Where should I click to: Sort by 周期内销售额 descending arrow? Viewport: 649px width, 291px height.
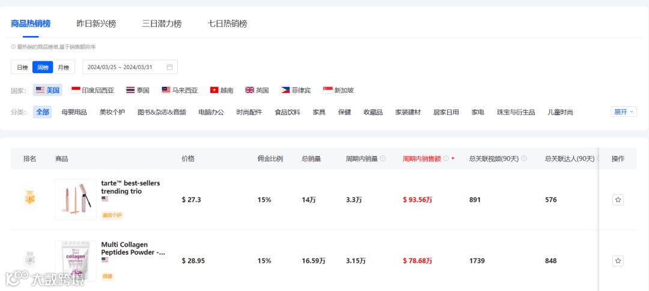pyautogui.click(x=453, y=159)
